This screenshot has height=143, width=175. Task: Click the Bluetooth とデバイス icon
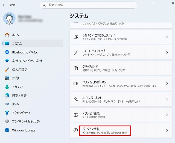(x=7, y=52)
